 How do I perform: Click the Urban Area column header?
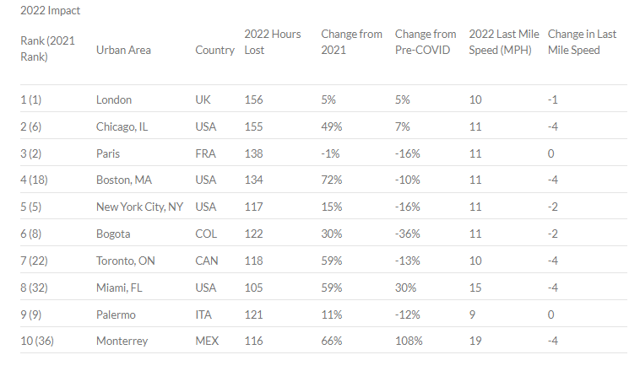[x=123, y=50]
